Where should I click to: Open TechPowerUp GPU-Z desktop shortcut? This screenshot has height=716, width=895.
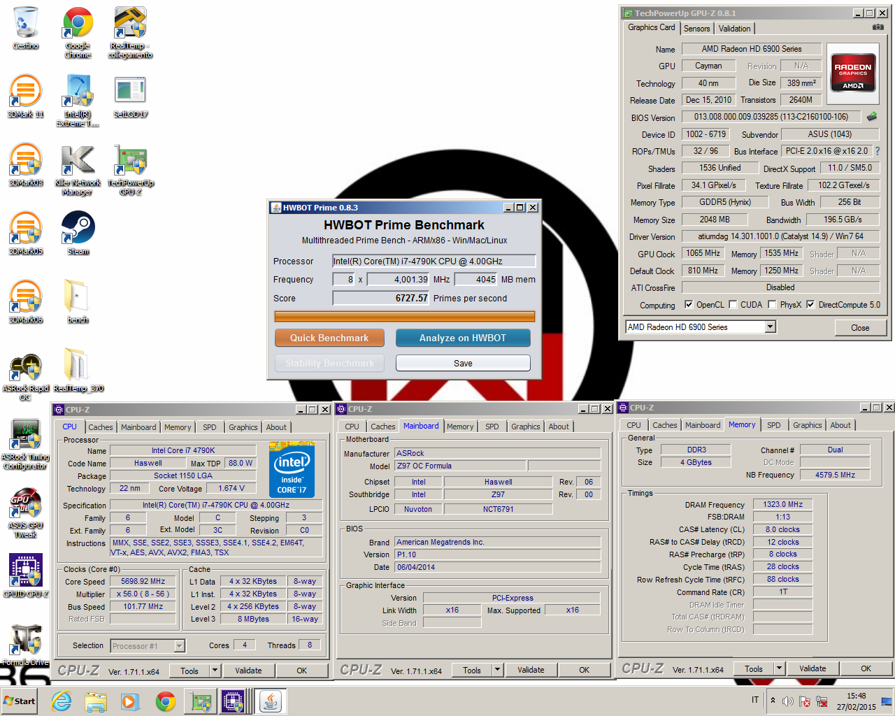130,169
